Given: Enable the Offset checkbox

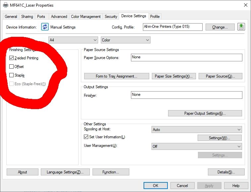Looking at the screenshot, I should click(12, 67).
